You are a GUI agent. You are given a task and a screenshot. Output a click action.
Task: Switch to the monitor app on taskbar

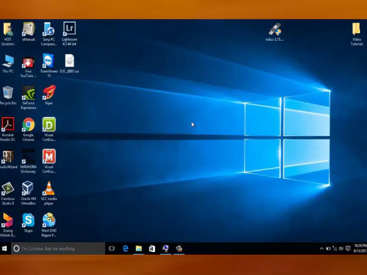click(x=166, y=248)
